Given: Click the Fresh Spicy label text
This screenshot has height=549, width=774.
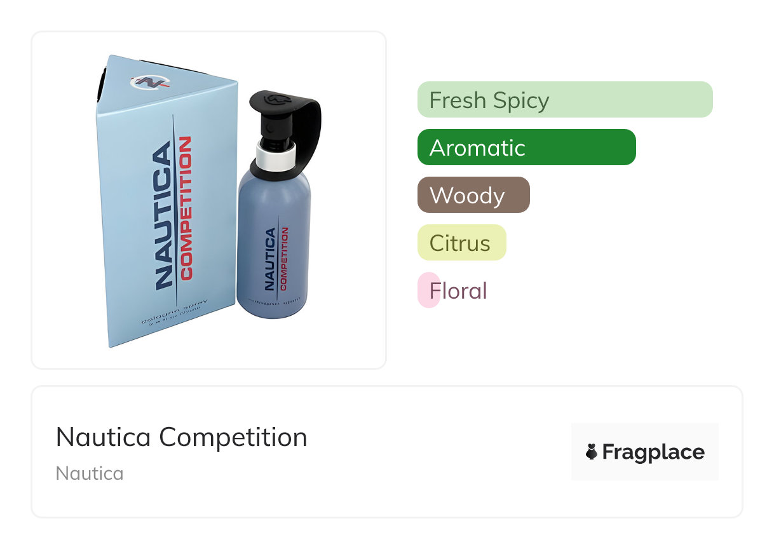Looking at the screenshot, I should (x=489, y=100).
